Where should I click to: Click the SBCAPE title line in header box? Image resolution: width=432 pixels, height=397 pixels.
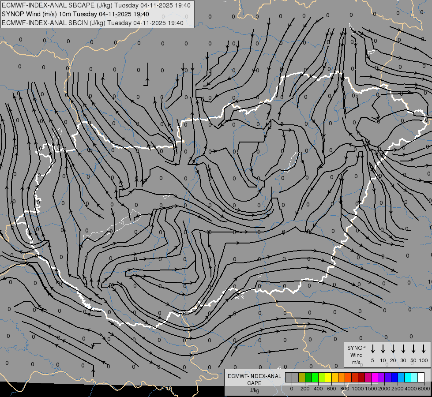click(96, 5)
